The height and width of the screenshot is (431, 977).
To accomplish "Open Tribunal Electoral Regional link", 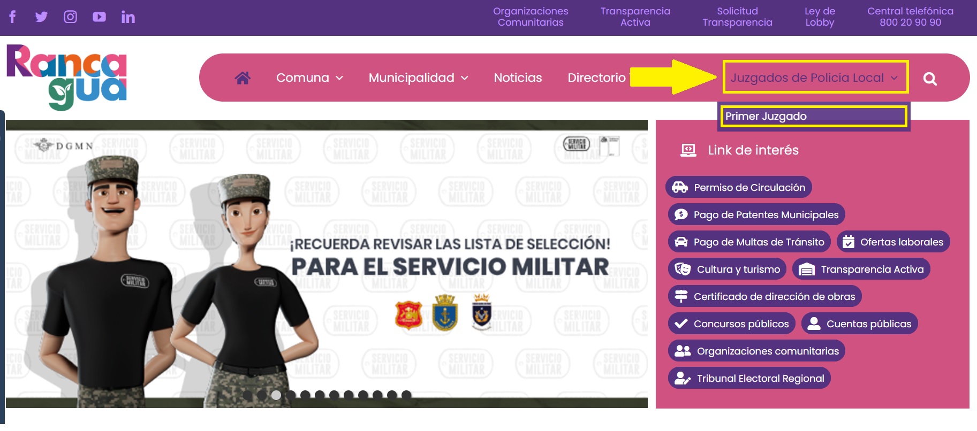I will tap(749, 378).
